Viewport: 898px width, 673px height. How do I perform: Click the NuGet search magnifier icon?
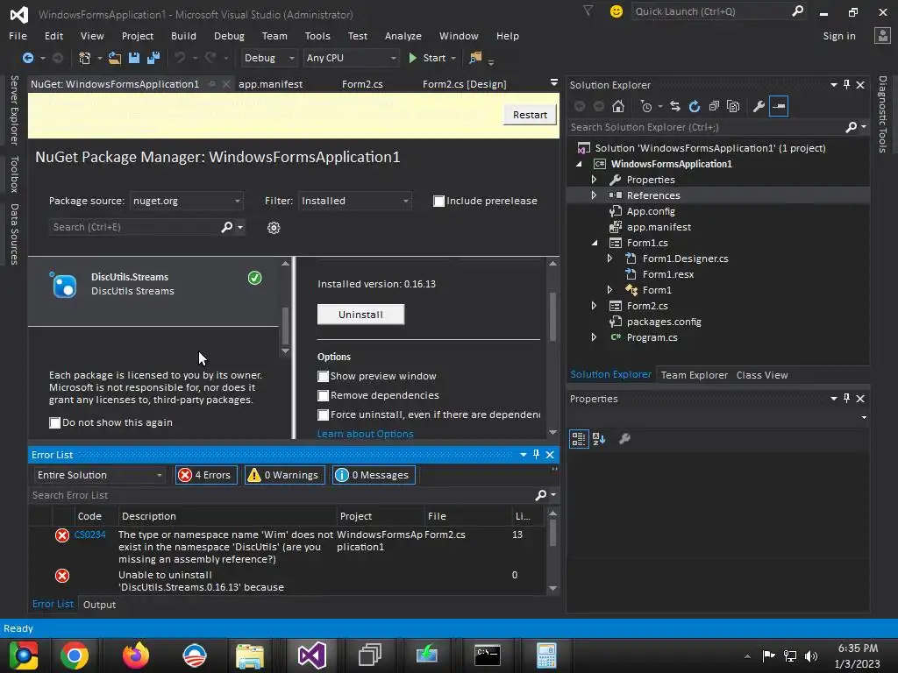pyautogui.click(x=227, y=227)
